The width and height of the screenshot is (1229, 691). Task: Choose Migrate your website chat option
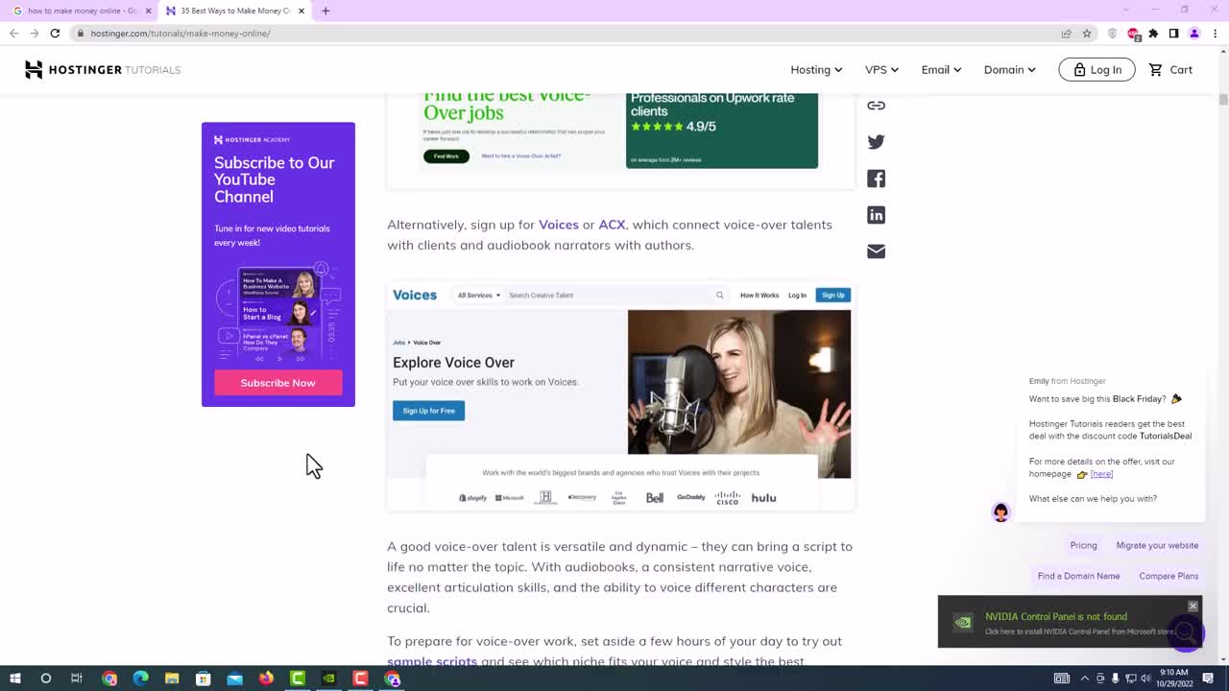tap(1157, 545)
